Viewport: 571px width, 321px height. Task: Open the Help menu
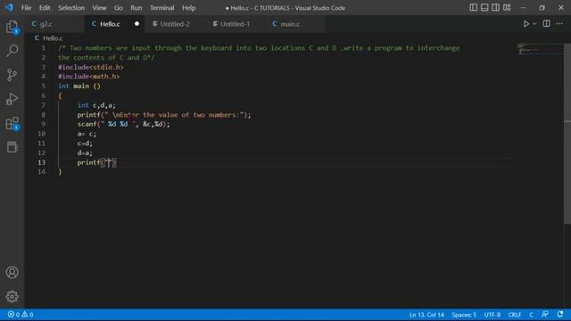188,8
